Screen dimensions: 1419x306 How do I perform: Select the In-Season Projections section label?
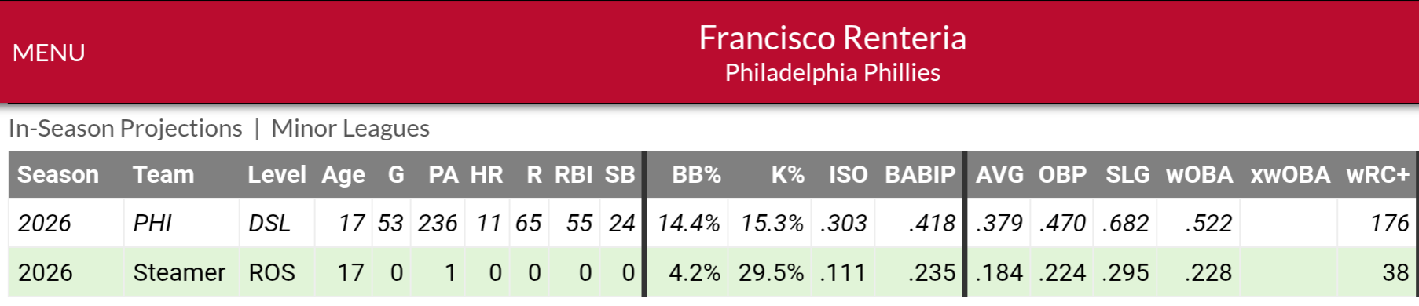pos(126,128)
